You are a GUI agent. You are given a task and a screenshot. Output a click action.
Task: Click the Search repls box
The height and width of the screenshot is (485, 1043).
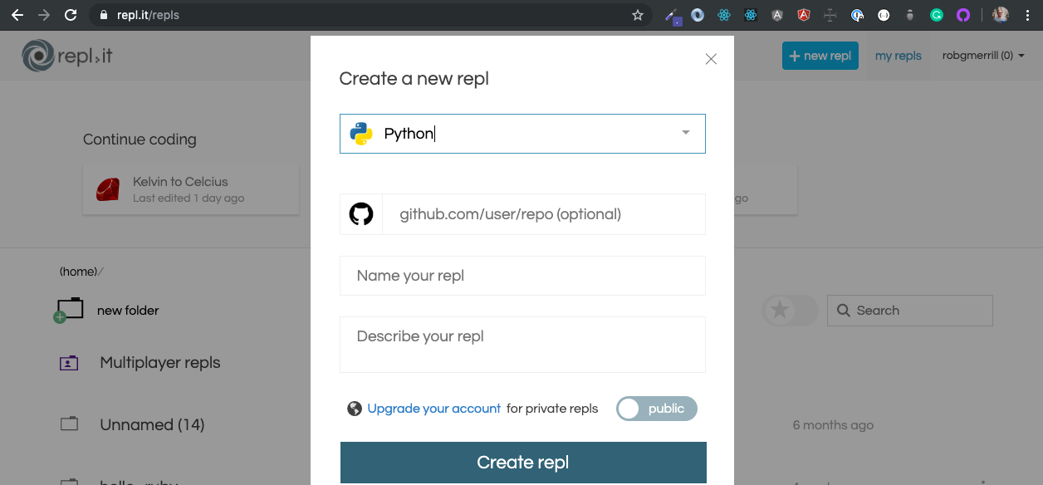point(910,311)
